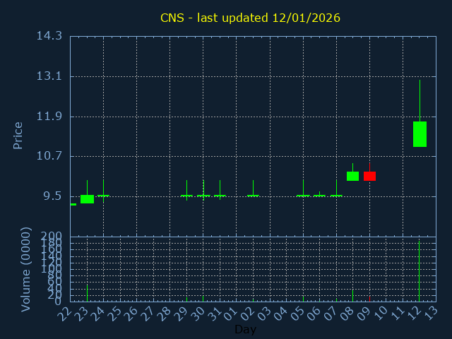Select day 29 tick label

tap(182, 314)
